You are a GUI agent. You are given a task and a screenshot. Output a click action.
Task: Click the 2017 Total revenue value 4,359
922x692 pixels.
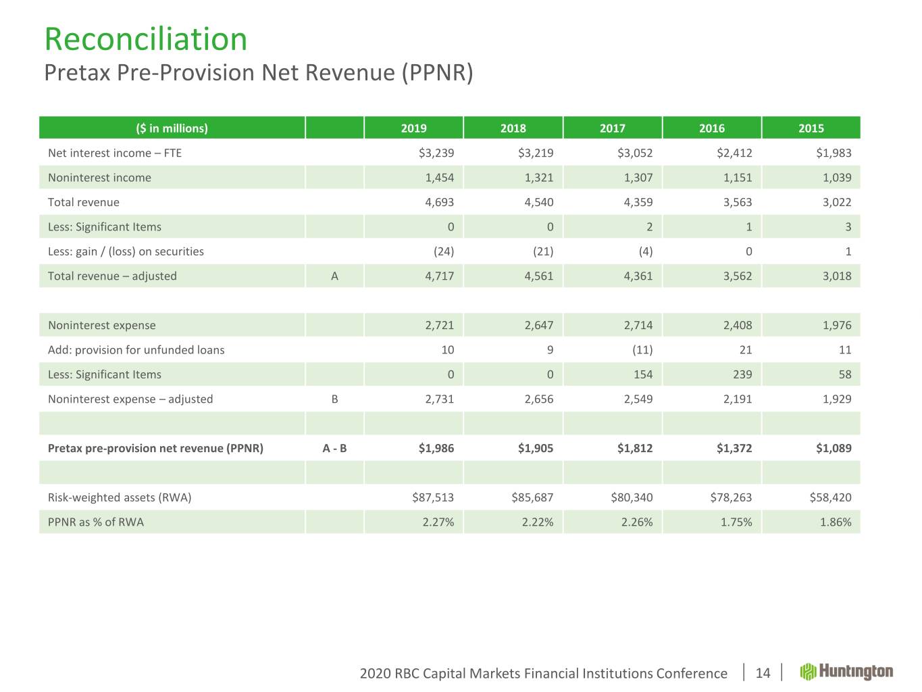(635, 202)
